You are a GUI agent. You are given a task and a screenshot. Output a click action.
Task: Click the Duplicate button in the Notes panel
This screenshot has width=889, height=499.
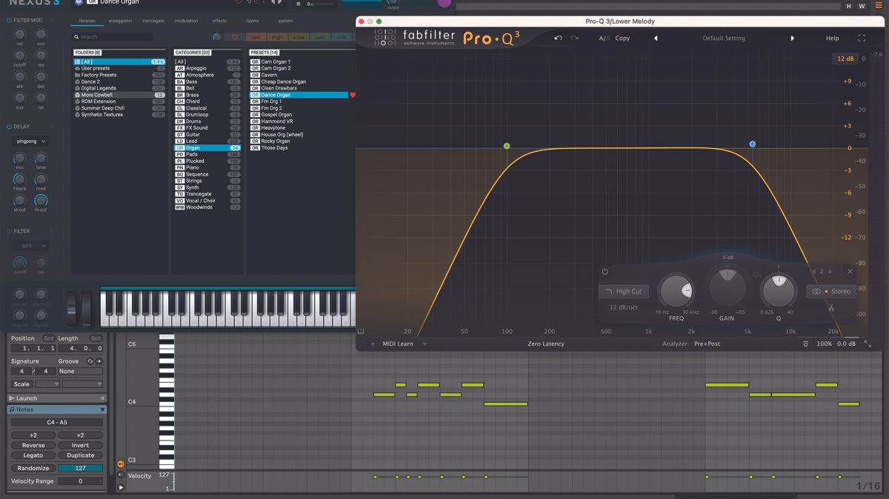pyautogui.click(x=81, y=455)
